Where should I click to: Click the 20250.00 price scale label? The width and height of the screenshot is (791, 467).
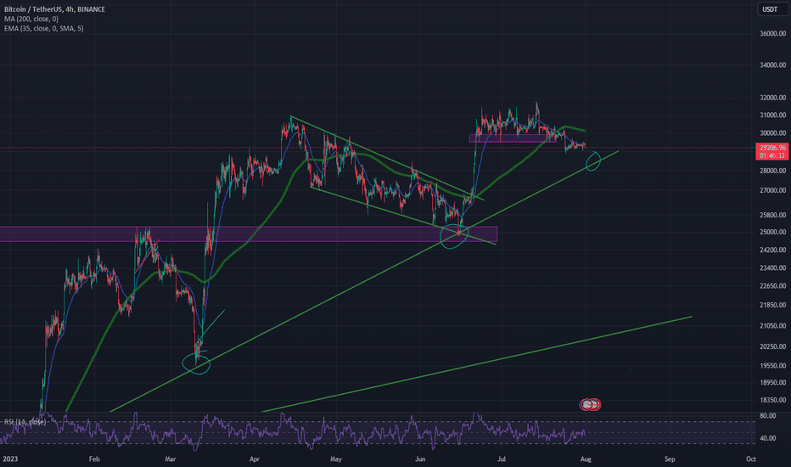tap(773, 346)
